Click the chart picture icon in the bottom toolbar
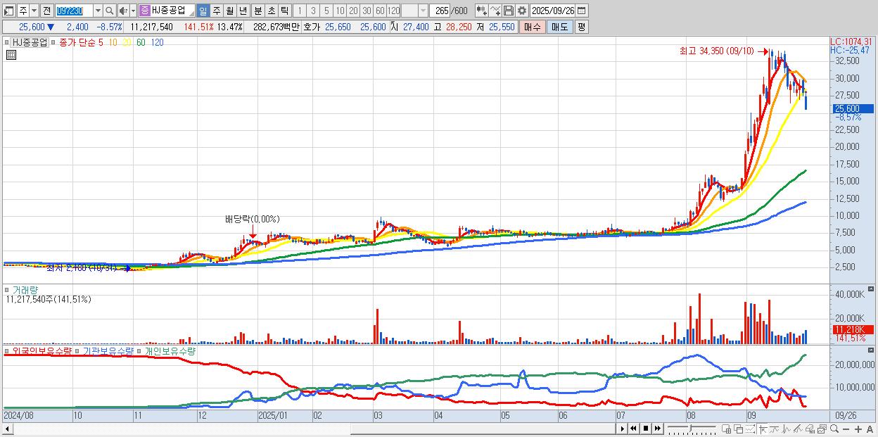Image resolution: width=878 pixels, height=437 pixels. pos(822,429)
